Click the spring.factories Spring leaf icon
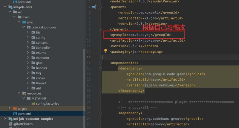This screenshot has width=239, height=128. click(x=33, y=103)
